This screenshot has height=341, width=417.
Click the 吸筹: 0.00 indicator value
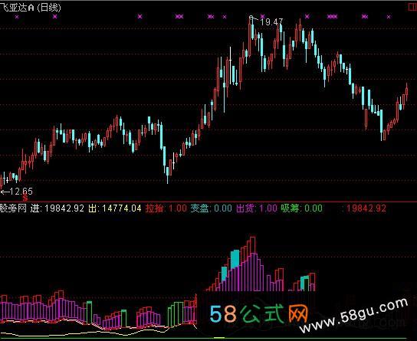click(x=302, y=208)
